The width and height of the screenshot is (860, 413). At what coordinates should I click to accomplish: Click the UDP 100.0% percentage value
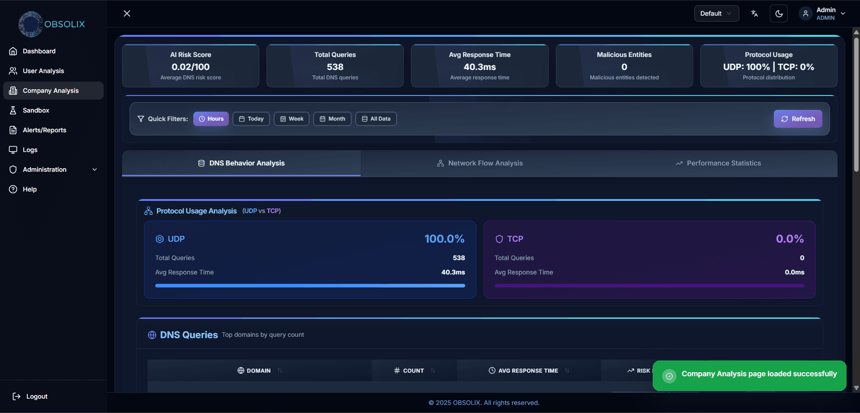pos(445,239)
